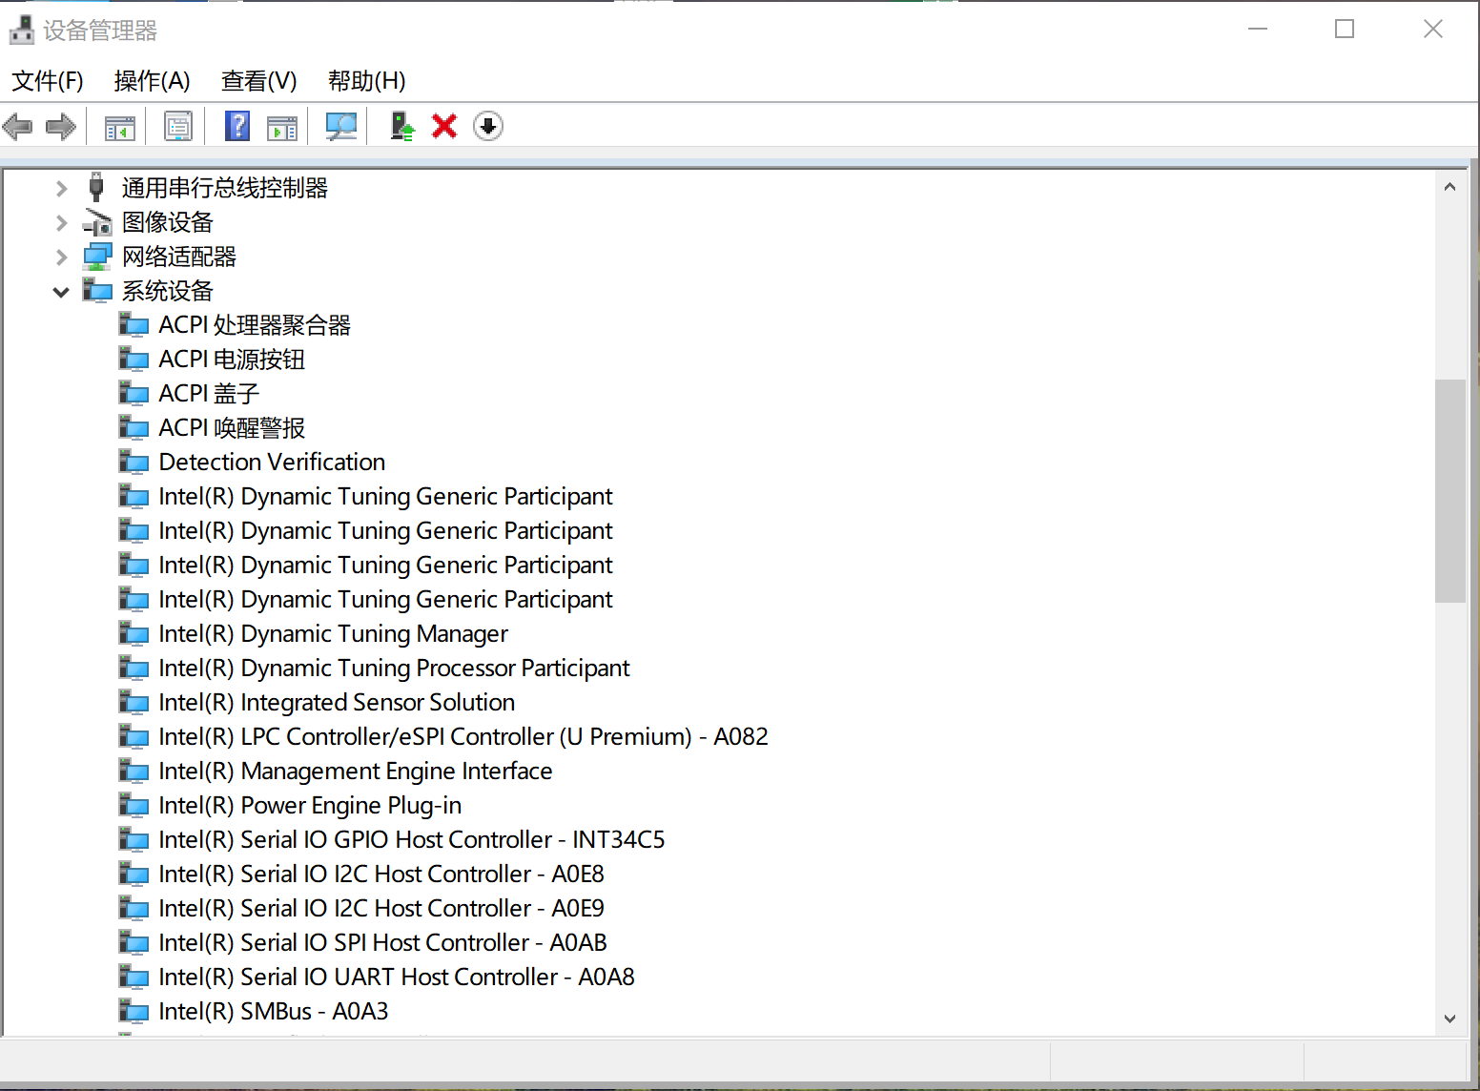Viewport: 1480px width, 1091px height.
Task: Click the icon beside Intel(R) Dynamic Tuning Manager
Action: 134,634
